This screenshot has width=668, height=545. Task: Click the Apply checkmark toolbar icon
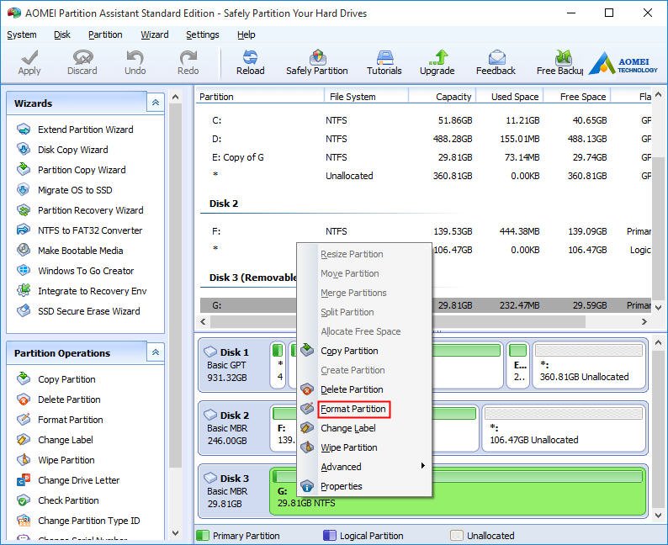[29, 62]
